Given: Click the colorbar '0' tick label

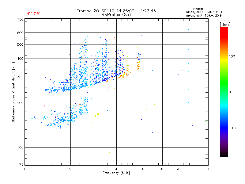Looking at the screenshot, I should [230, 92].
